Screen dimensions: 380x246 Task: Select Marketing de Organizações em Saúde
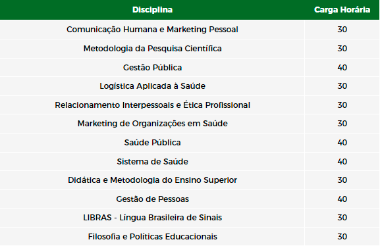(x=152, y=124)
